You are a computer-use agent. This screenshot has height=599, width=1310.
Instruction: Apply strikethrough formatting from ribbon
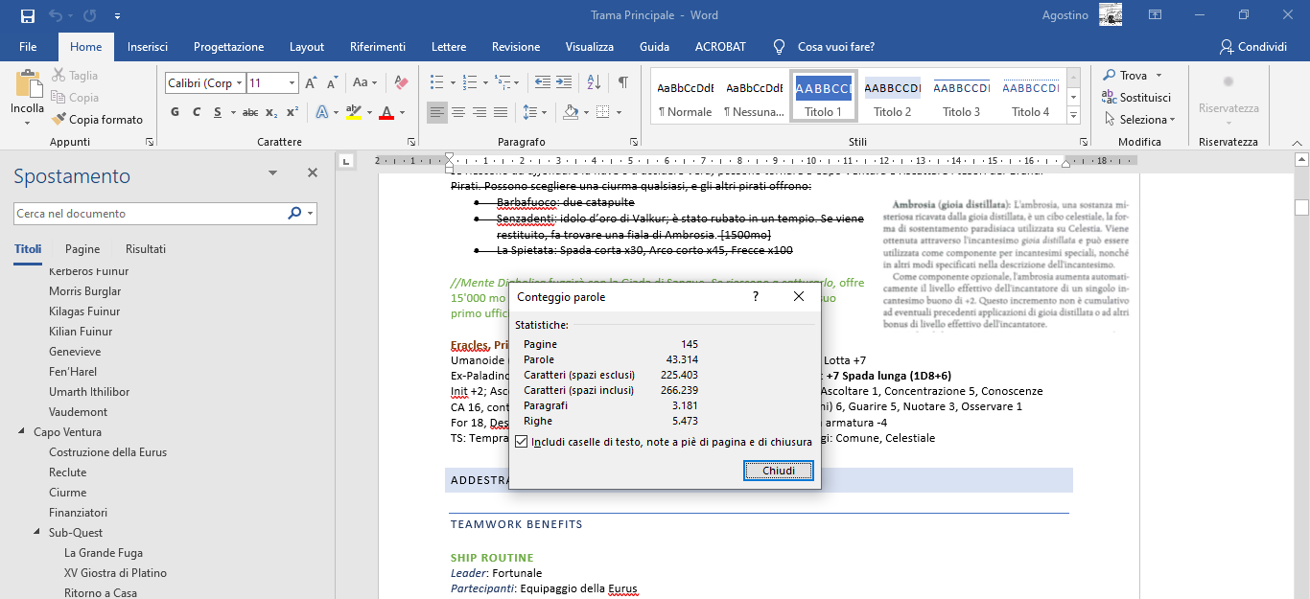pos(250,112)
